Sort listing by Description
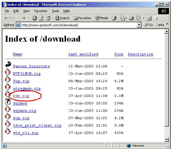171x149 pixels. click(x=140, y=54)
